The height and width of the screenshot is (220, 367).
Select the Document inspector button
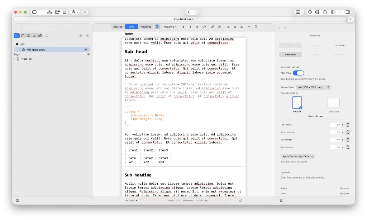click(290, 55)
